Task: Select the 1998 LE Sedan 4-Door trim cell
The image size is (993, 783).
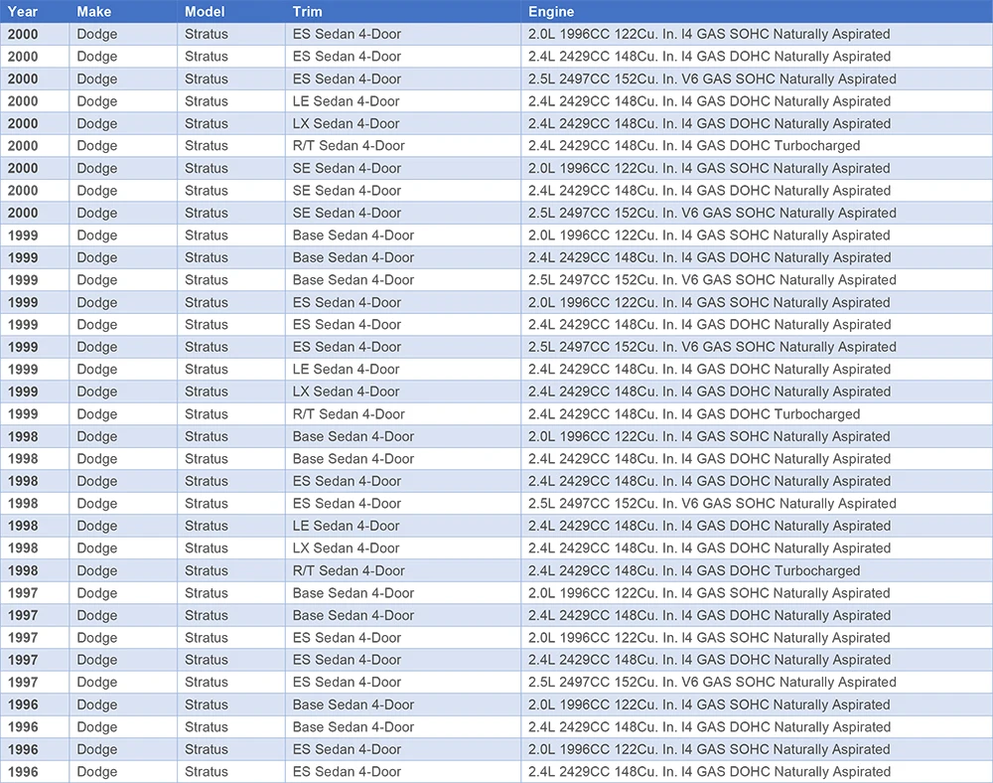Action: tap(403, 526)
